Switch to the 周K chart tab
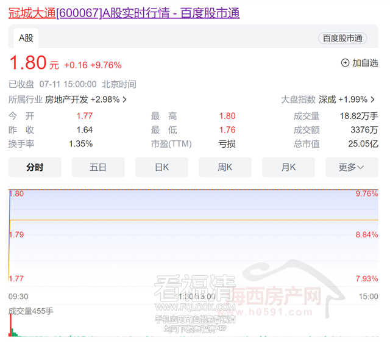Screen dimensions: 390x343 click(225, 167)
